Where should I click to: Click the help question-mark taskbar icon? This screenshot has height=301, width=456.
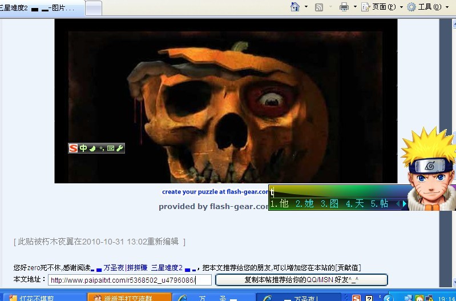(369, 298)
